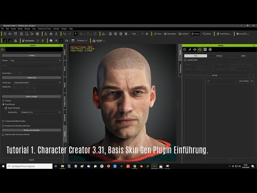This screenshot has height=193, width=257.
Task: Switch to the Outfits tab in Modify panel
Action: click(x=243, y=56)
